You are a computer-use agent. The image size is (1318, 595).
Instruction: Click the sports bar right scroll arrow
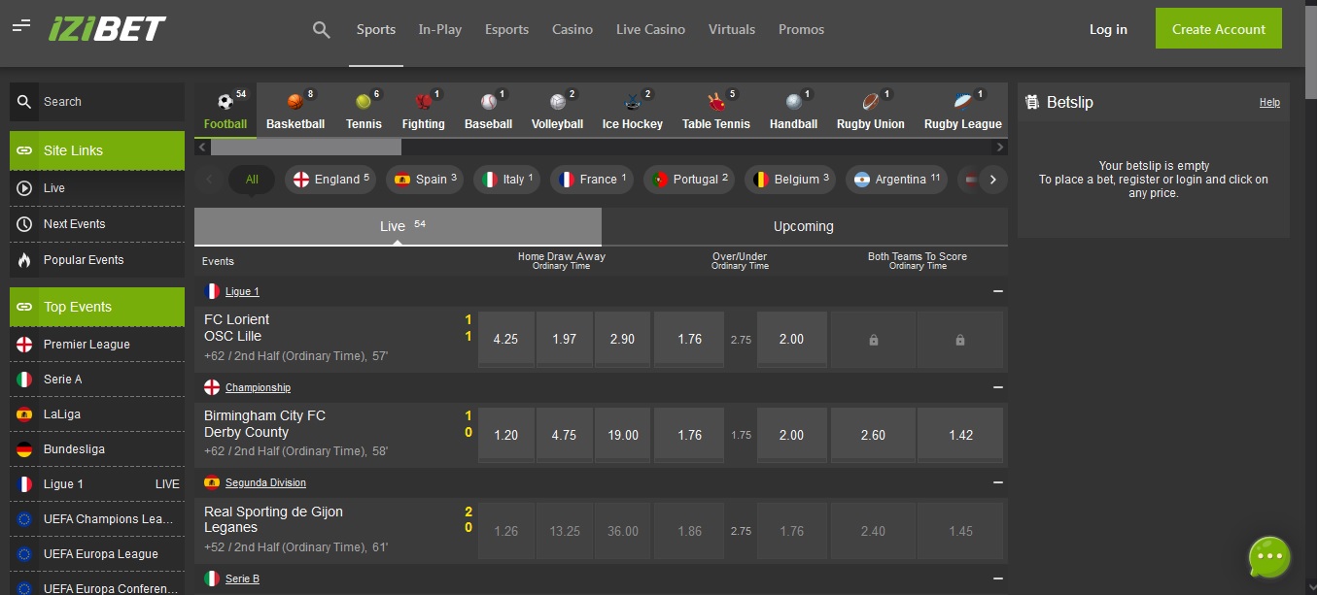coord(1000,148)
